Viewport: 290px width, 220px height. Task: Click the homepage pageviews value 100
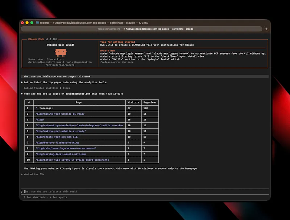click(x=146, y=108)
